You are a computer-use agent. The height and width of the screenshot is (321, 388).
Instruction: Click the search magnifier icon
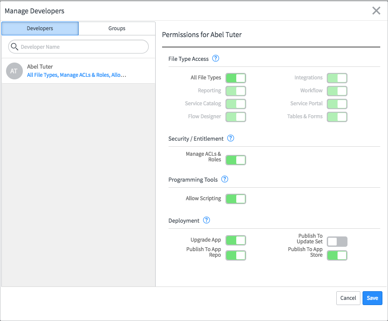pos(14,47)
